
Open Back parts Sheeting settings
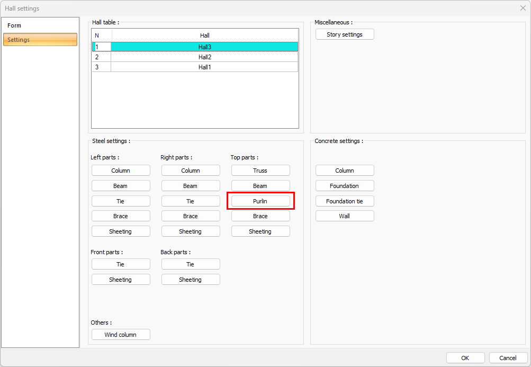191,280
